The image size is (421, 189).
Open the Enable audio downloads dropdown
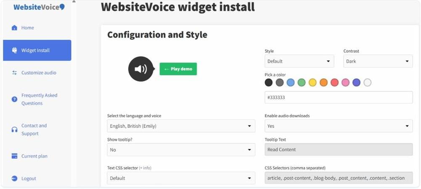tap(338, 126)
